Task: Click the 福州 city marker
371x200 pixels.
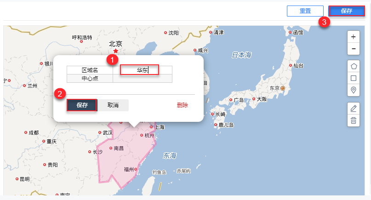Action: (136, 169)
